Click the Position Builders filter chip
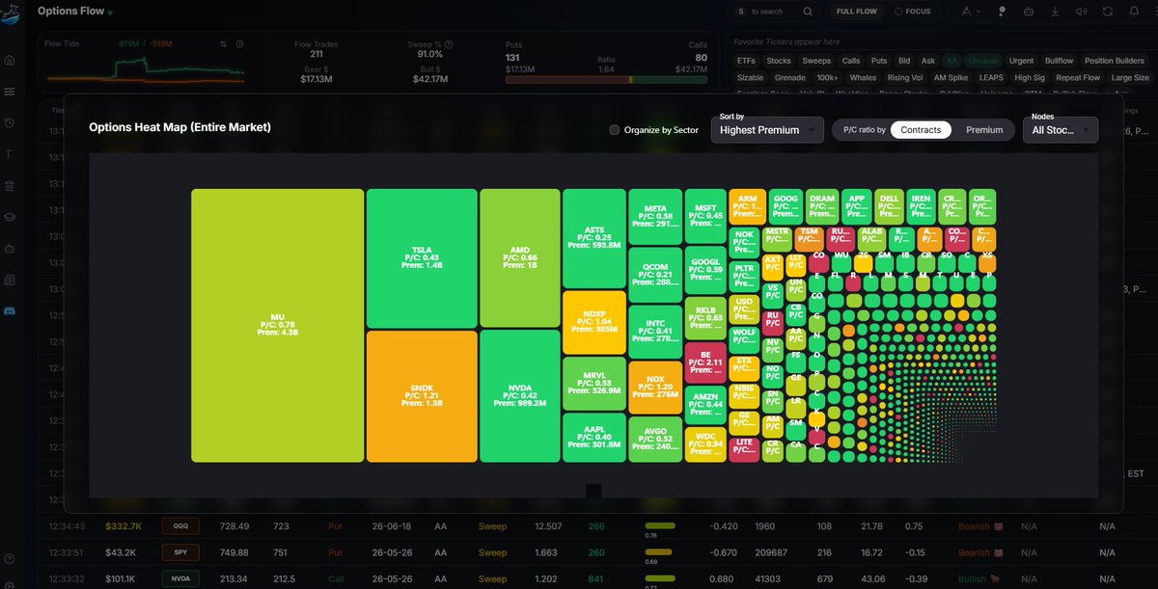 [x=1114, y=61]
